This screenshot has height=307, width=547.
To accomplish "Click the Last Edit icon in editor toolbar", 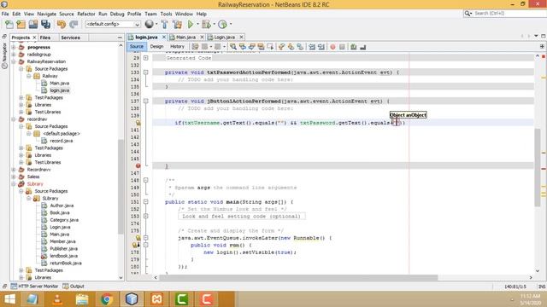I will 195,47.
